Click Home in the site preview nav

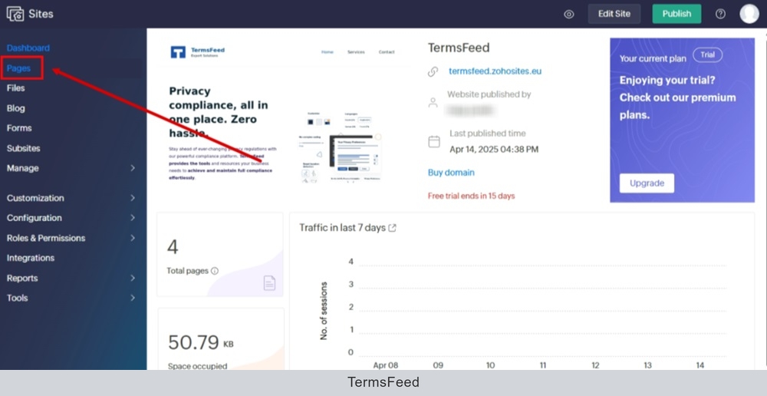click(x=328, y=52)
